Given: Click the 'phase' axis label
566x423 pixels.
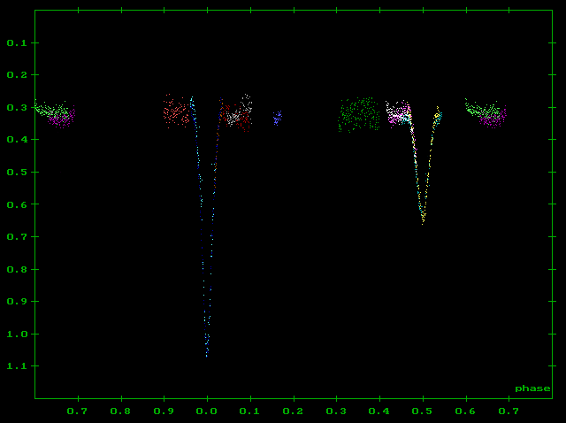Looking at the screenshot, I should (532, 388).
